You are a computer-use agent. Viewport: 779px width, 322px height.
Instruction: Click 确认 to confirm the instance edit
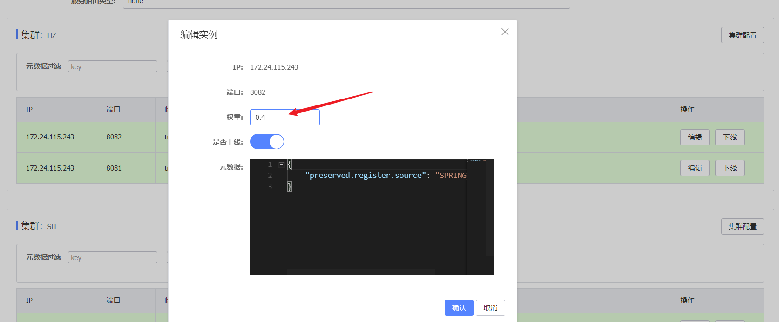459,308
